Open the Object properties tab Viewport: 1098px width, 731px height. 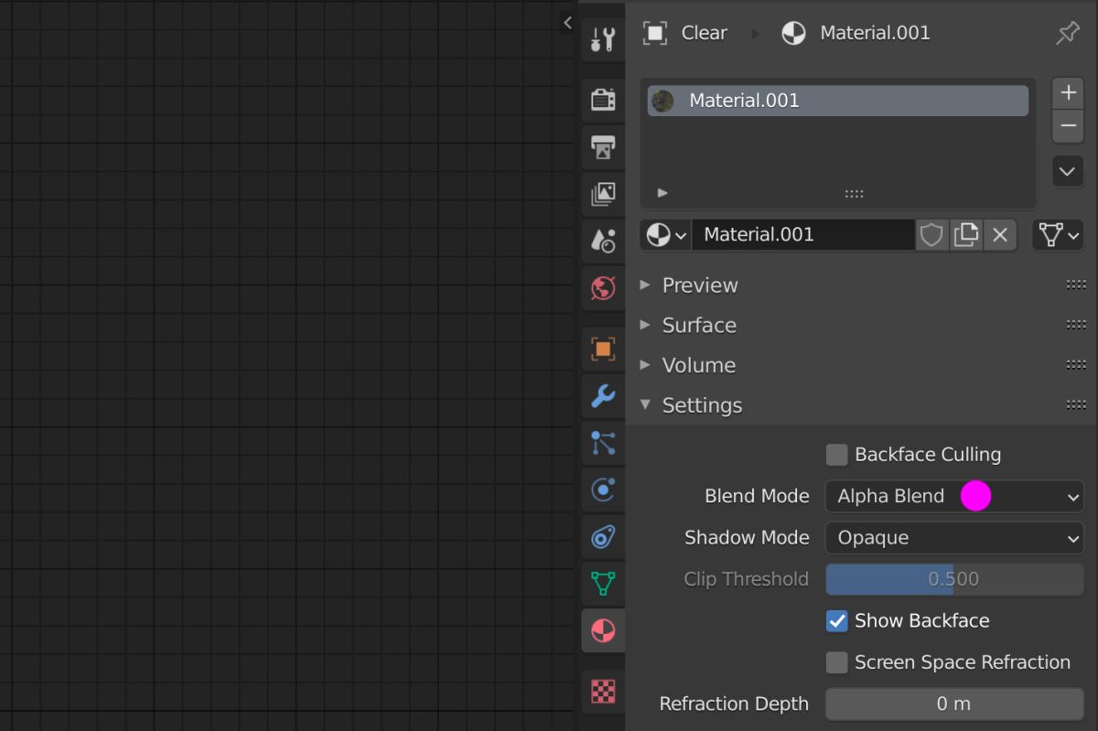click(603, 349)
